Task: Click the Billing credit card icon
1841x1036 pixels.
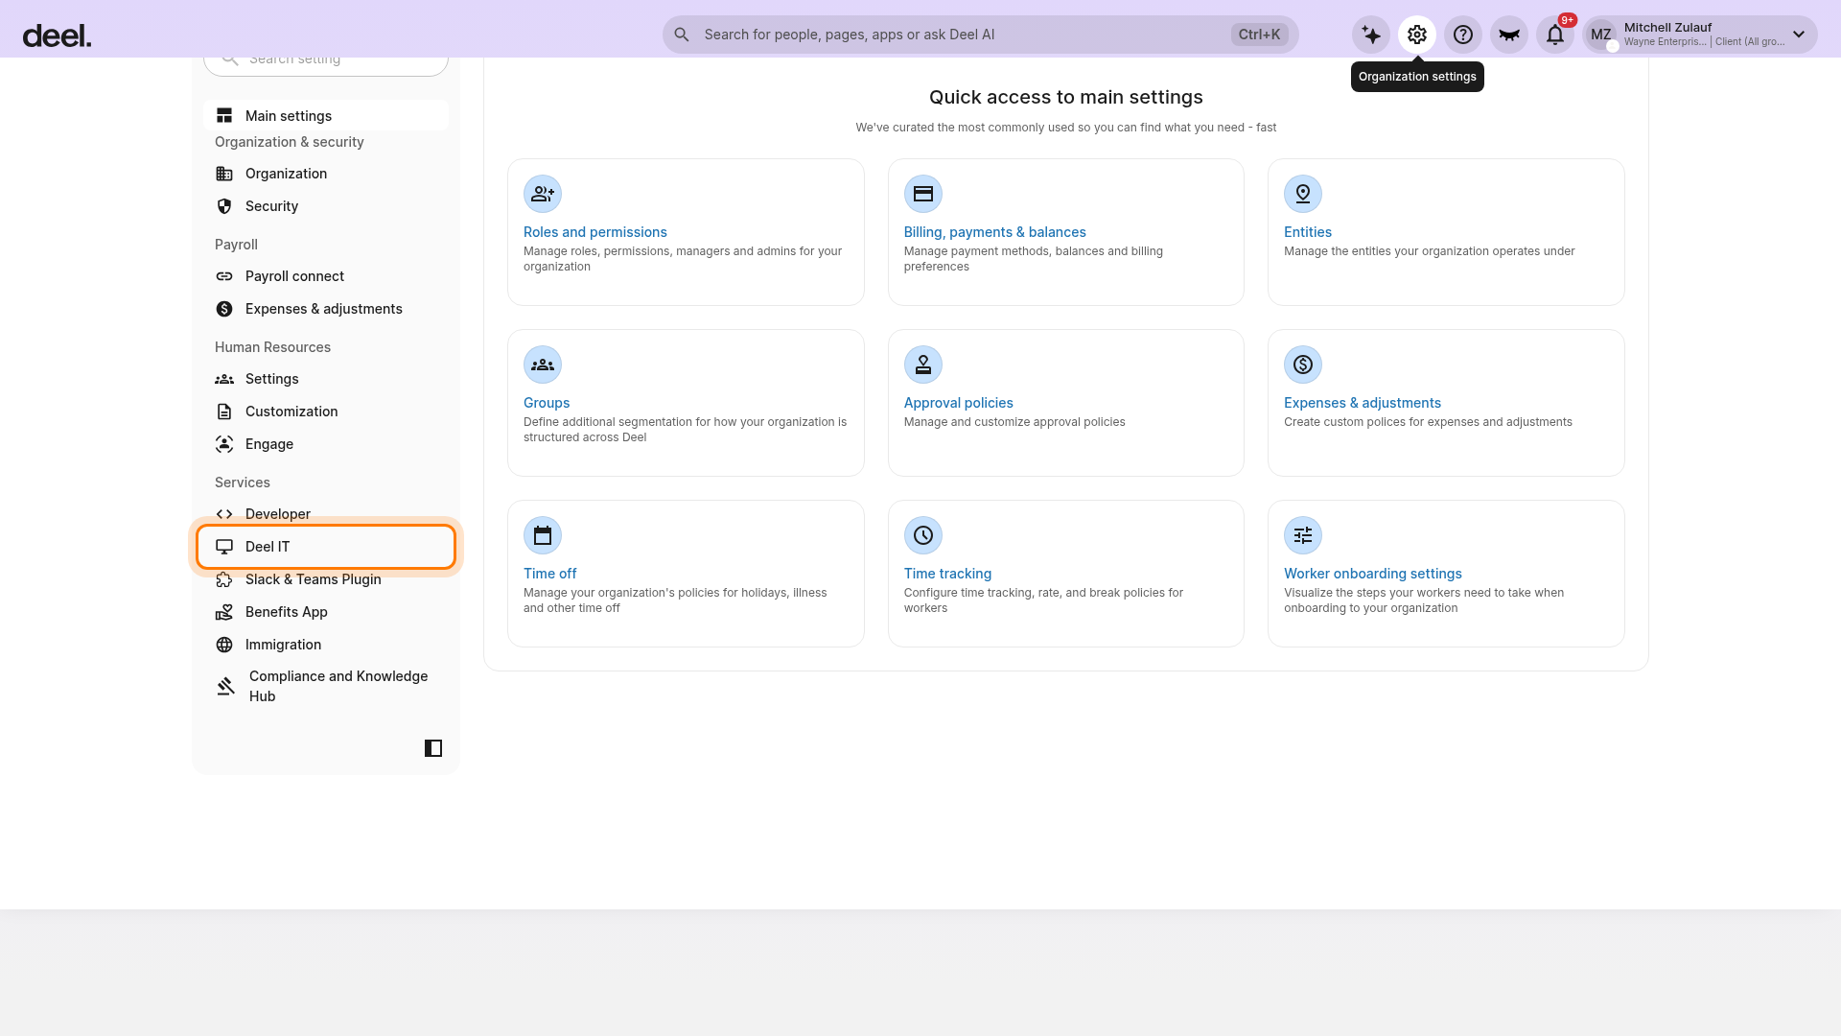Action: click(923, 194)
